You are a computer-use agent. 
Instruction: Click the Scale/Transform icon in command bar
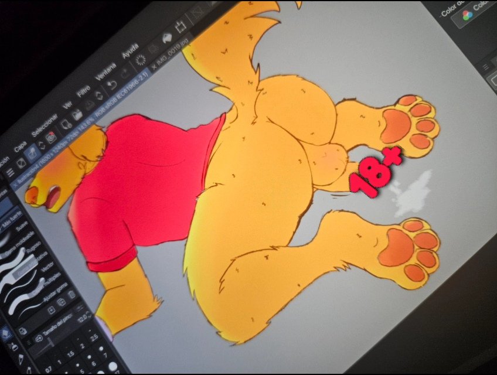pyautogui.click(x=181, y=26)
